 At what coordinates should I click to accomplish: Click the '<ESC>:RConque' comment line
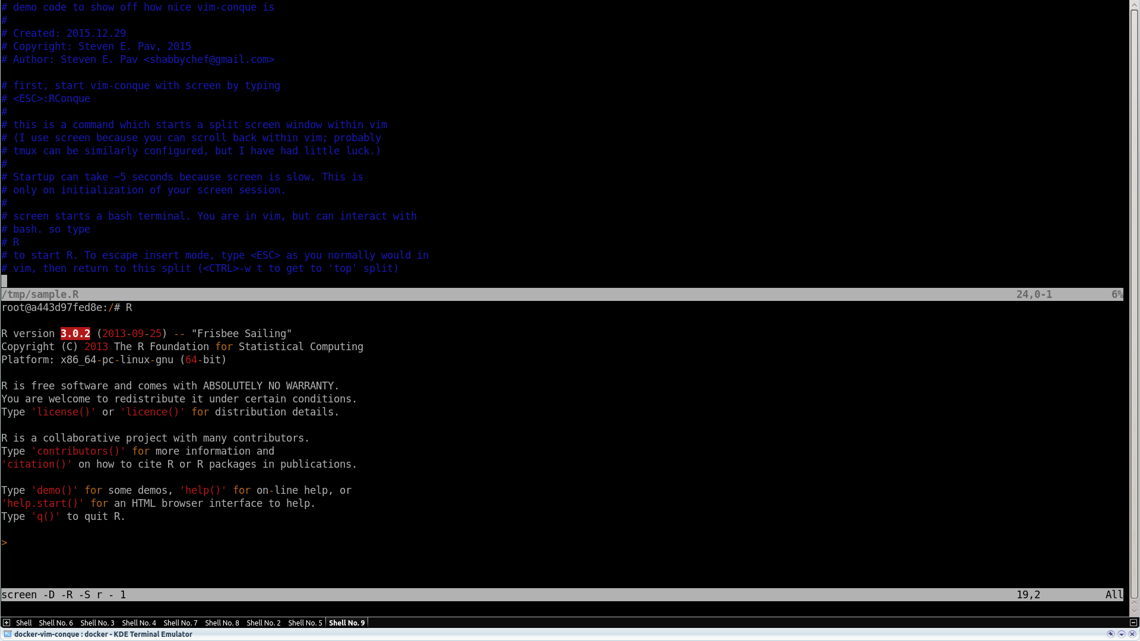[46, 99]
